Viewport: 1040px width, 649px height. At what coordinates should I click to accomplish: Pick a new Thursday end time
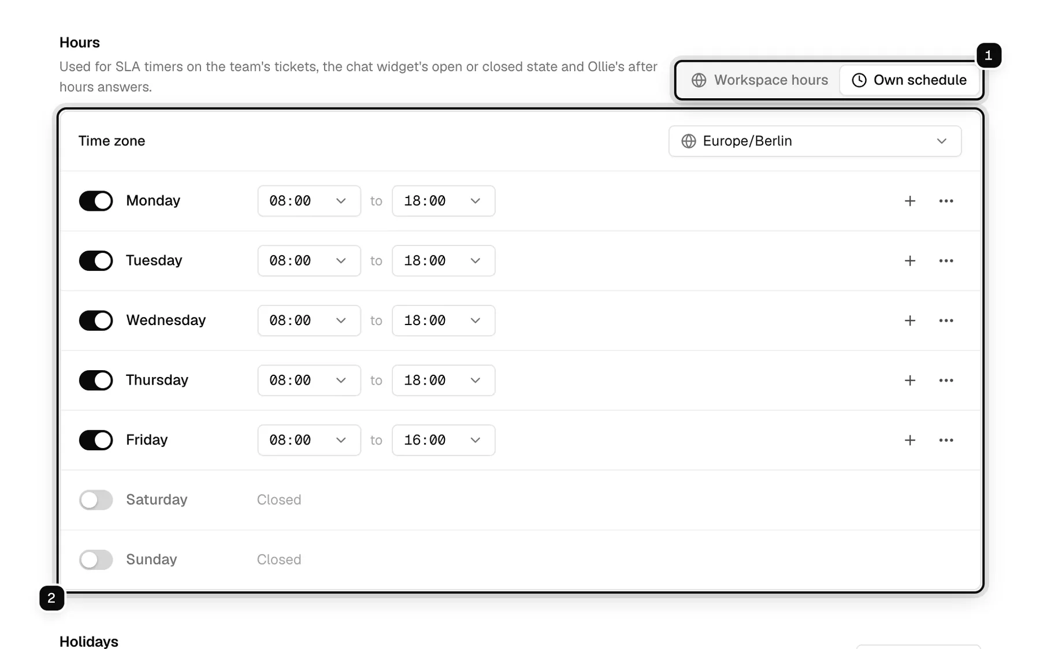(x=443, y=381)
